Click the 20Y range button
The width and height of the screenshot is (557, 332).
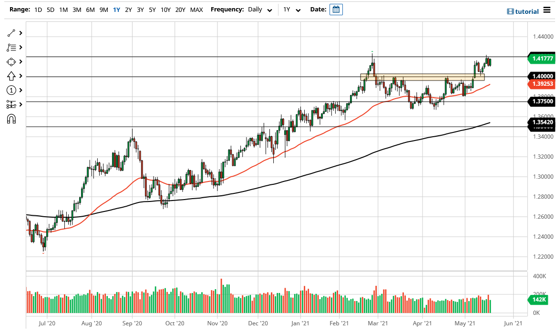180,10
